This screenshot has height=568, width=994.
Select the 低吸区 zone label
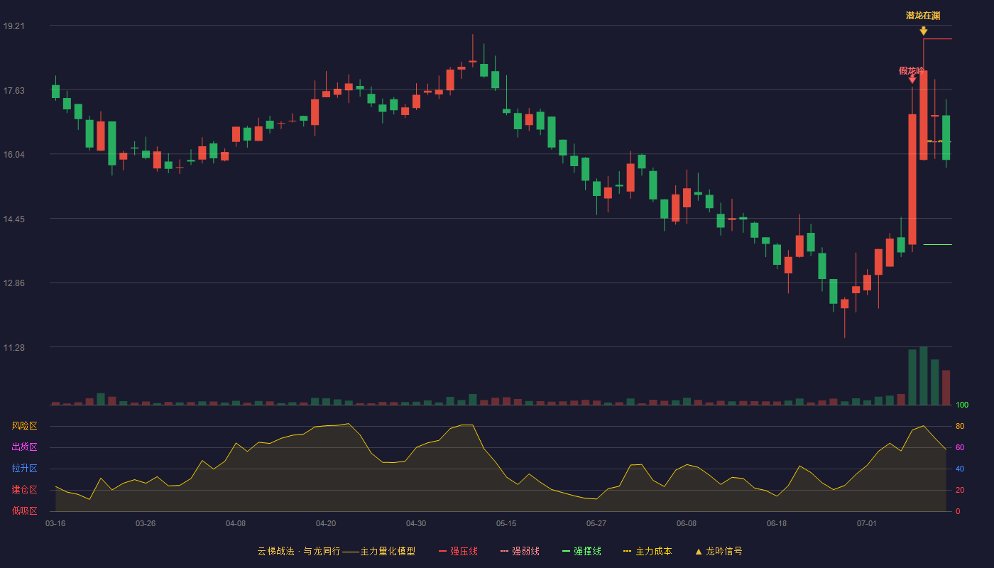pos(24,510)
